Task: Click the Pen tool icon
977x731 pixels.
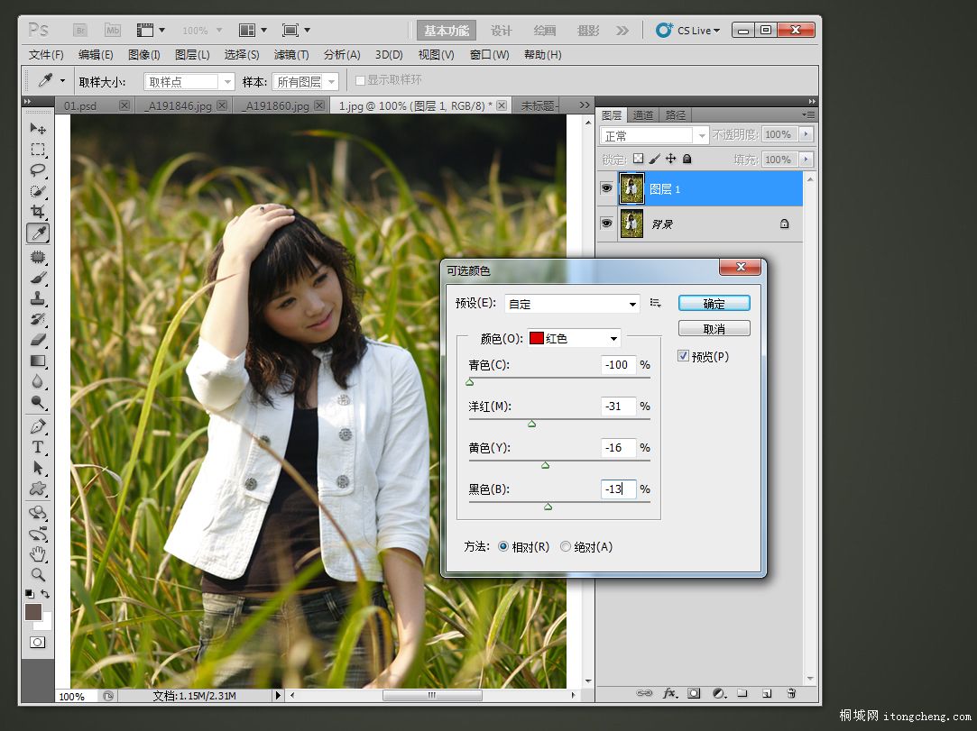Action: click(38, 426)
